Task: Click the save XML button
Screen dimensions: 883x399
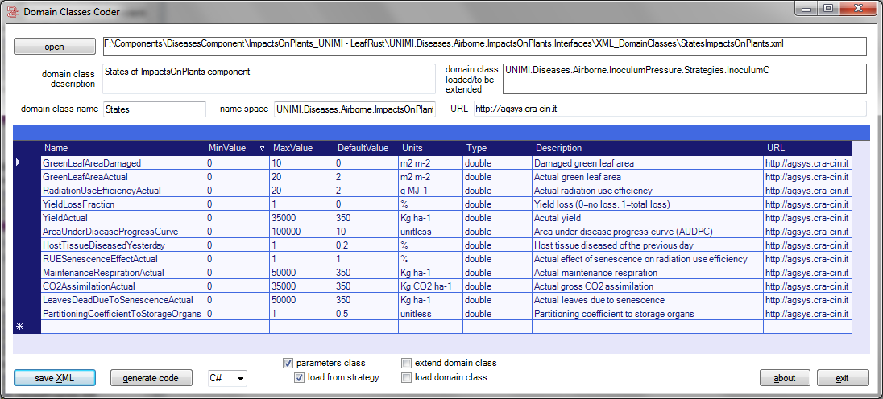Action: 55,378
